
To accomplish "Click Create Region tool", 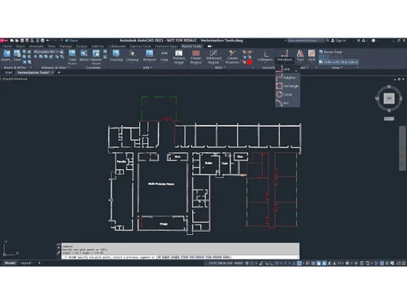I will point(195,57).
